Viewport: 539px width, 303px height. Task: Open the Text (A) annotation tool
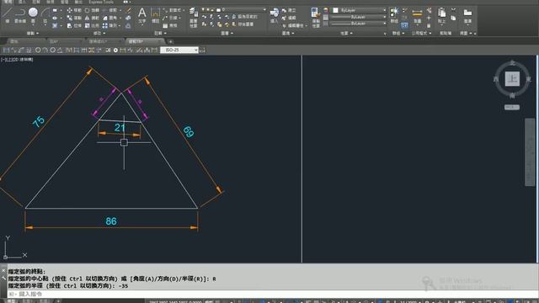(x=142, y=15)
